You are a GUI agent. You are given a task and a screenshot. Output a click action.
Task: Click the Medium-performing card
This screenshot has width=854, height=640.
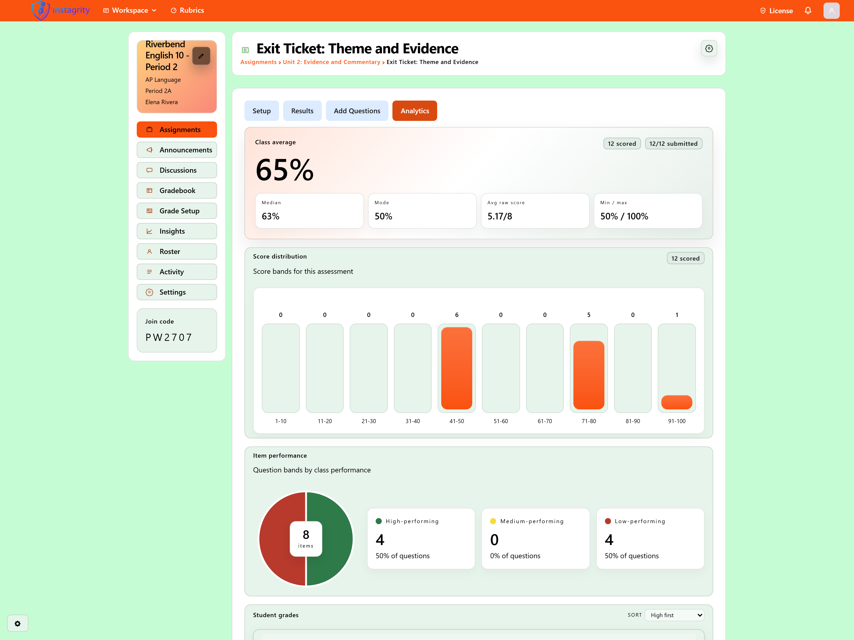[536, 538]
